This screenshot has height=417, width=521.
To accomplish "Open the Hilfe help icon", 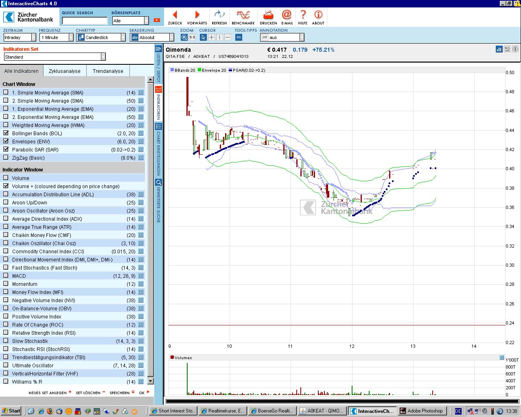I will pos(303,15).
